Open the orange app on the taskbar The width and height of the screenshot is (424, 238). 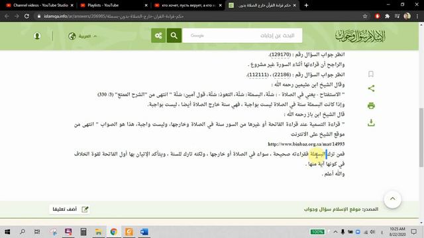pos(129,231)
